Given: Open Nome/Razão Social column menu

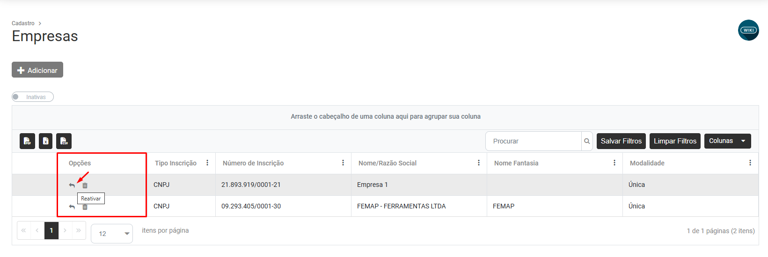Looking at the screenshot, I should [479, 163].
